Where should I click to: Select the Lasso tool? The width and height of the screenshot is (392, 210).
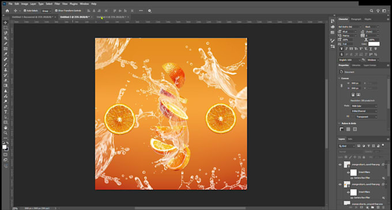click(6, 33)
